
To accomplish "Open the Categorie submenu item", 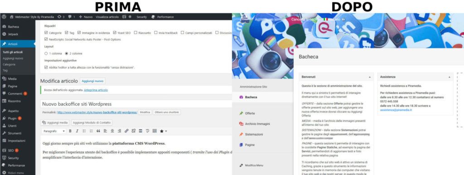I will (x=9, y=64).
